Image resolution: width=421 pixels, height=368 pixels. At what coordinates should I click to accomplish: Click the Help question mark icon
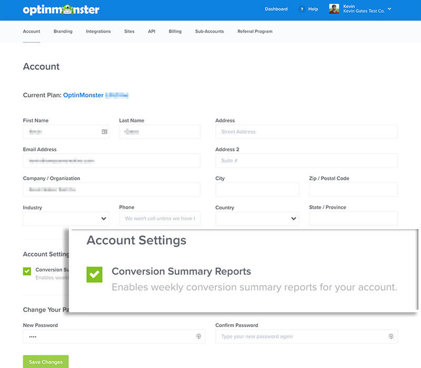pyautogui.click(x=302, y=9)
